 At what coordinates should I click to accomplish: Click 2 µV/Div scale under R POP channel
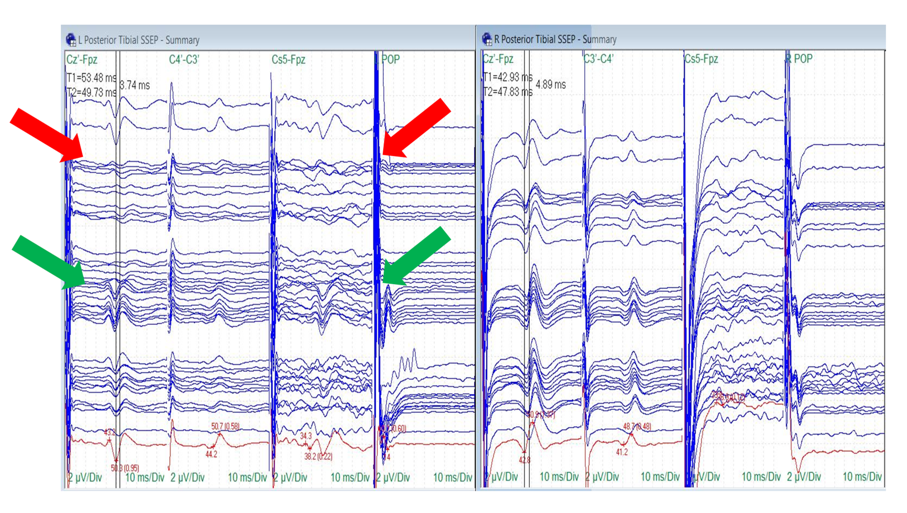pyautogui.click(x=804, y=477)
